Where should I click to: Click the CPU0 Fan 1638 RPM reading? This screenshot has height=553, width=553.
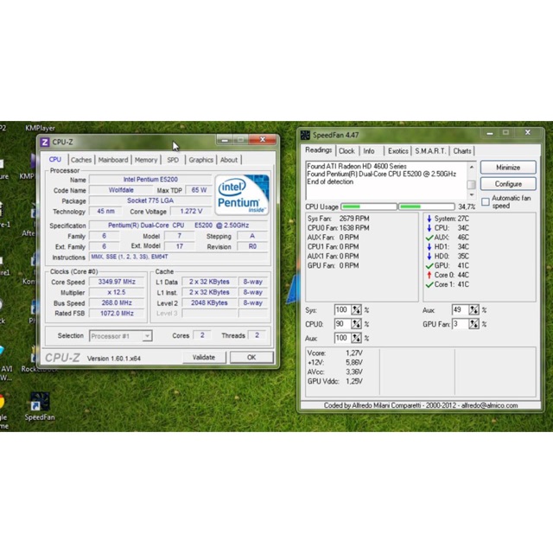coord(338,228)
